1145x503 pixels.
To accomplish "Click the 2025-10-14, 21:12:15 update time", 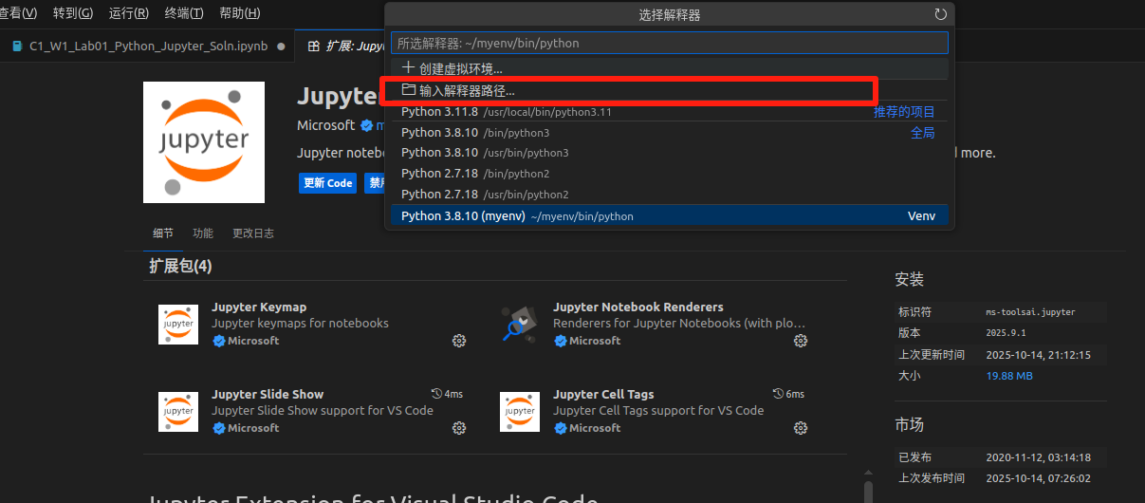I will 1039,355.
